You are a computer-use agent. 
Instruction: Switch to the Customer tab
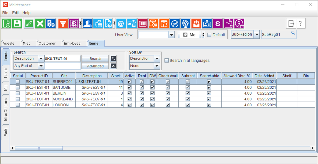47,44
